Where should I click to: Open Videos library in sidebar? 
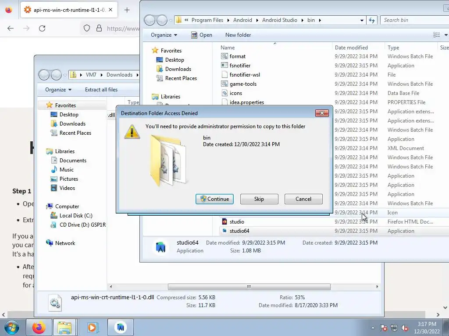(x=67, y=188)
